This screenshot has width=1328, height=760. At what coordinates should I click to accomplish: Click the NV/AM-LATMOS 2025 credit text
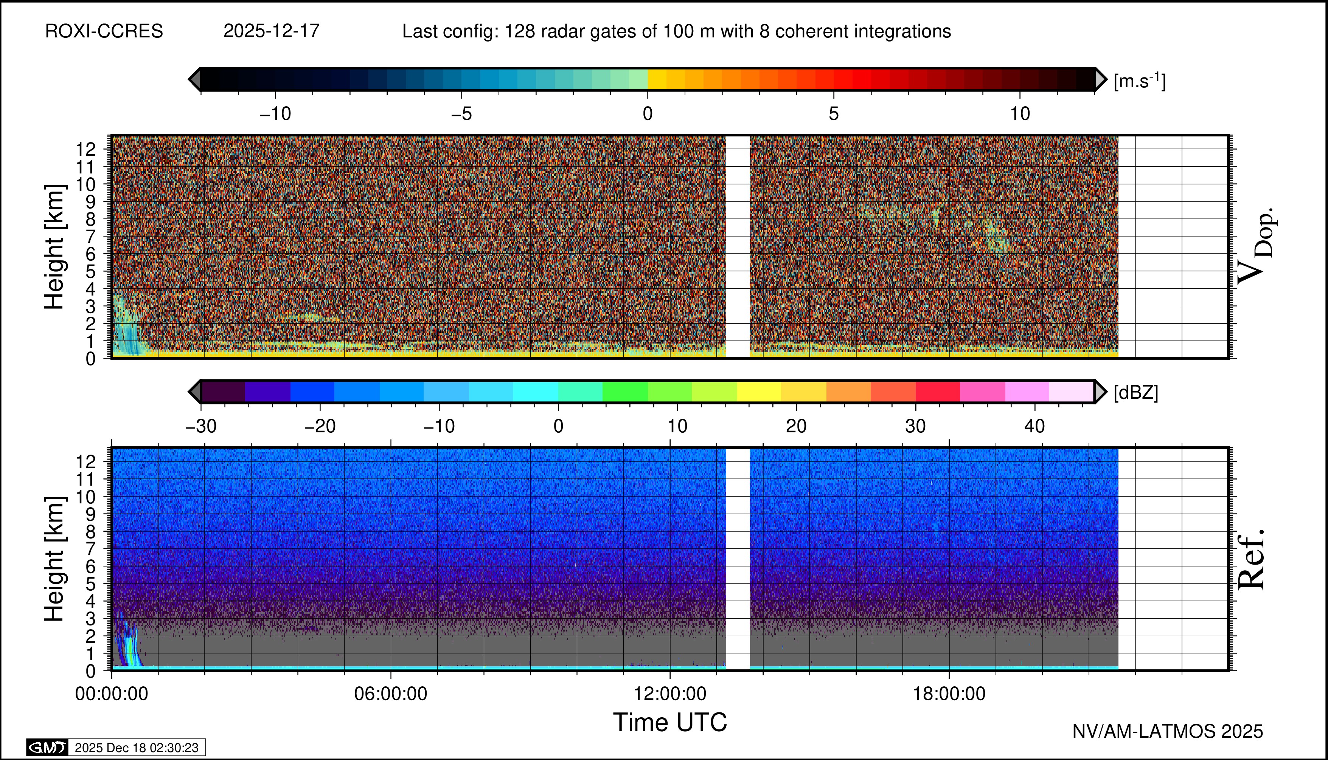click(x=1167, y=731)
